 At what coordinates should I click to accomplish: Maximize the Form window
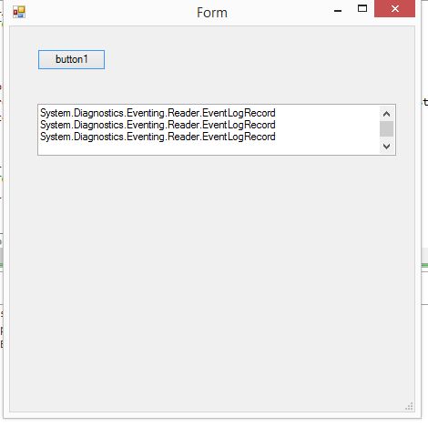[x=362, y=9]
